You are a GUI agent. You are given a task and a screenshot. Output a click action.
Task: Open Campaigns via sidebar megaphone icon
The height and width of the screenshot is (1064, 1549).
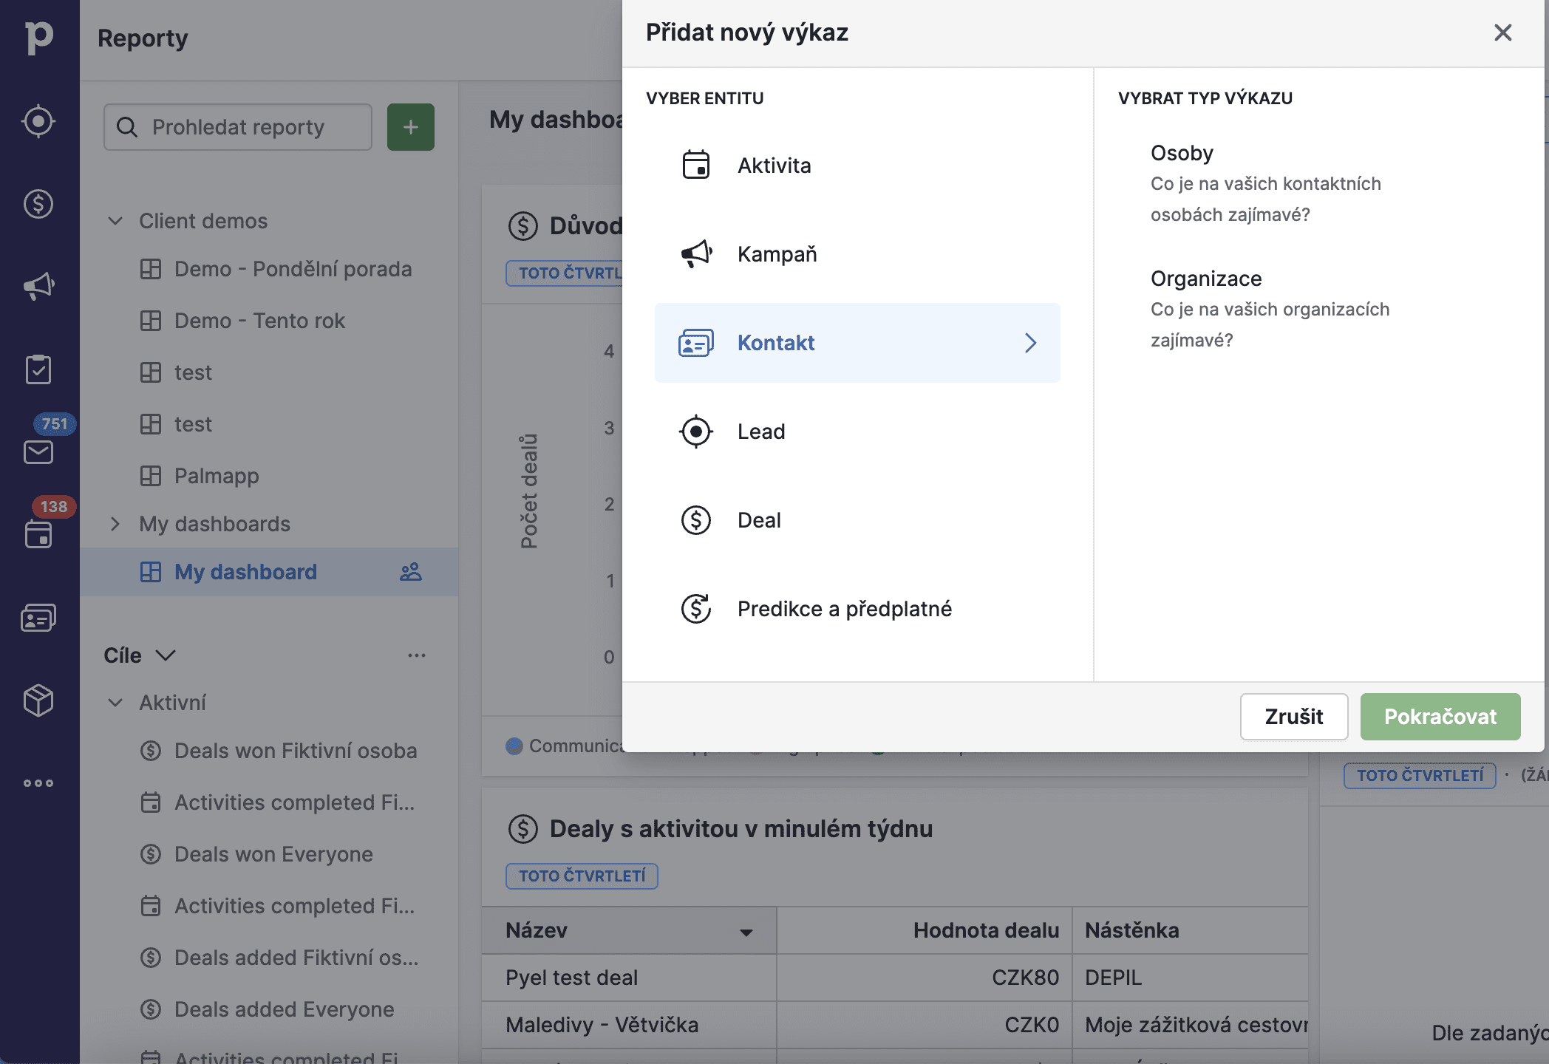point(38,287)
